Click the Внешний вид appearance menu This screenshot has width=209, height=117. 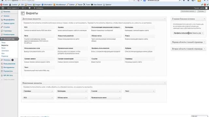pos(9,39)
